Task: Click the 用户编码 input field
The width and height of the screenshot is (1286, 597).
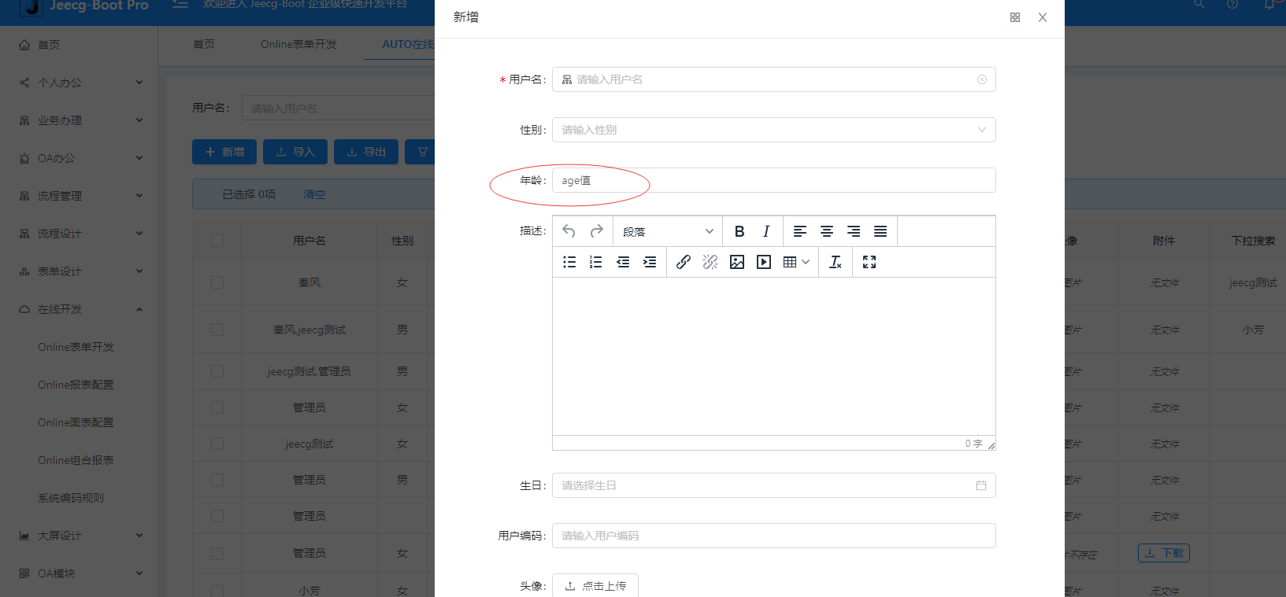Action: [774, 536]
